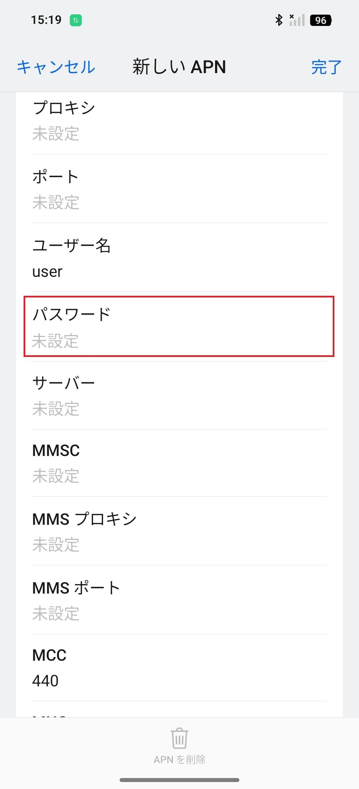Tap 完了 to finish APN setup

click(x=326, y=67)
